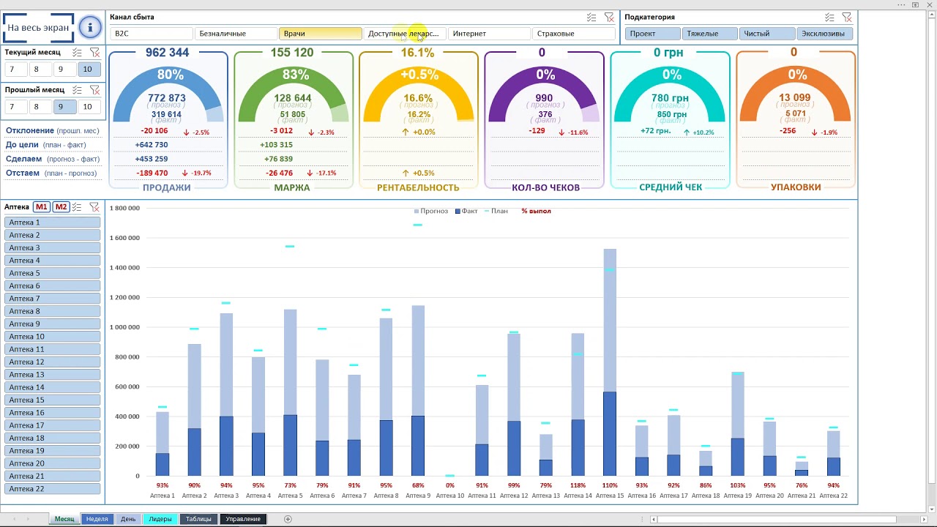Filter subcategory by Проект

tap(653, 34)
